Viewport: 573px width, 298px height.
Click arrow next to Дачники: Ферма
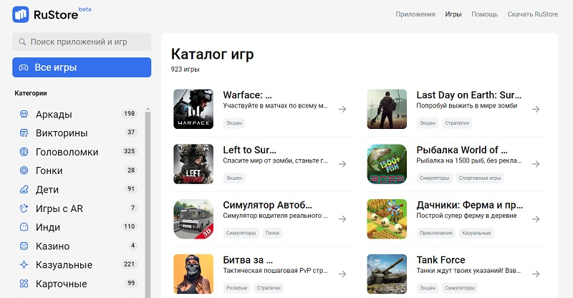coord(536,219)
